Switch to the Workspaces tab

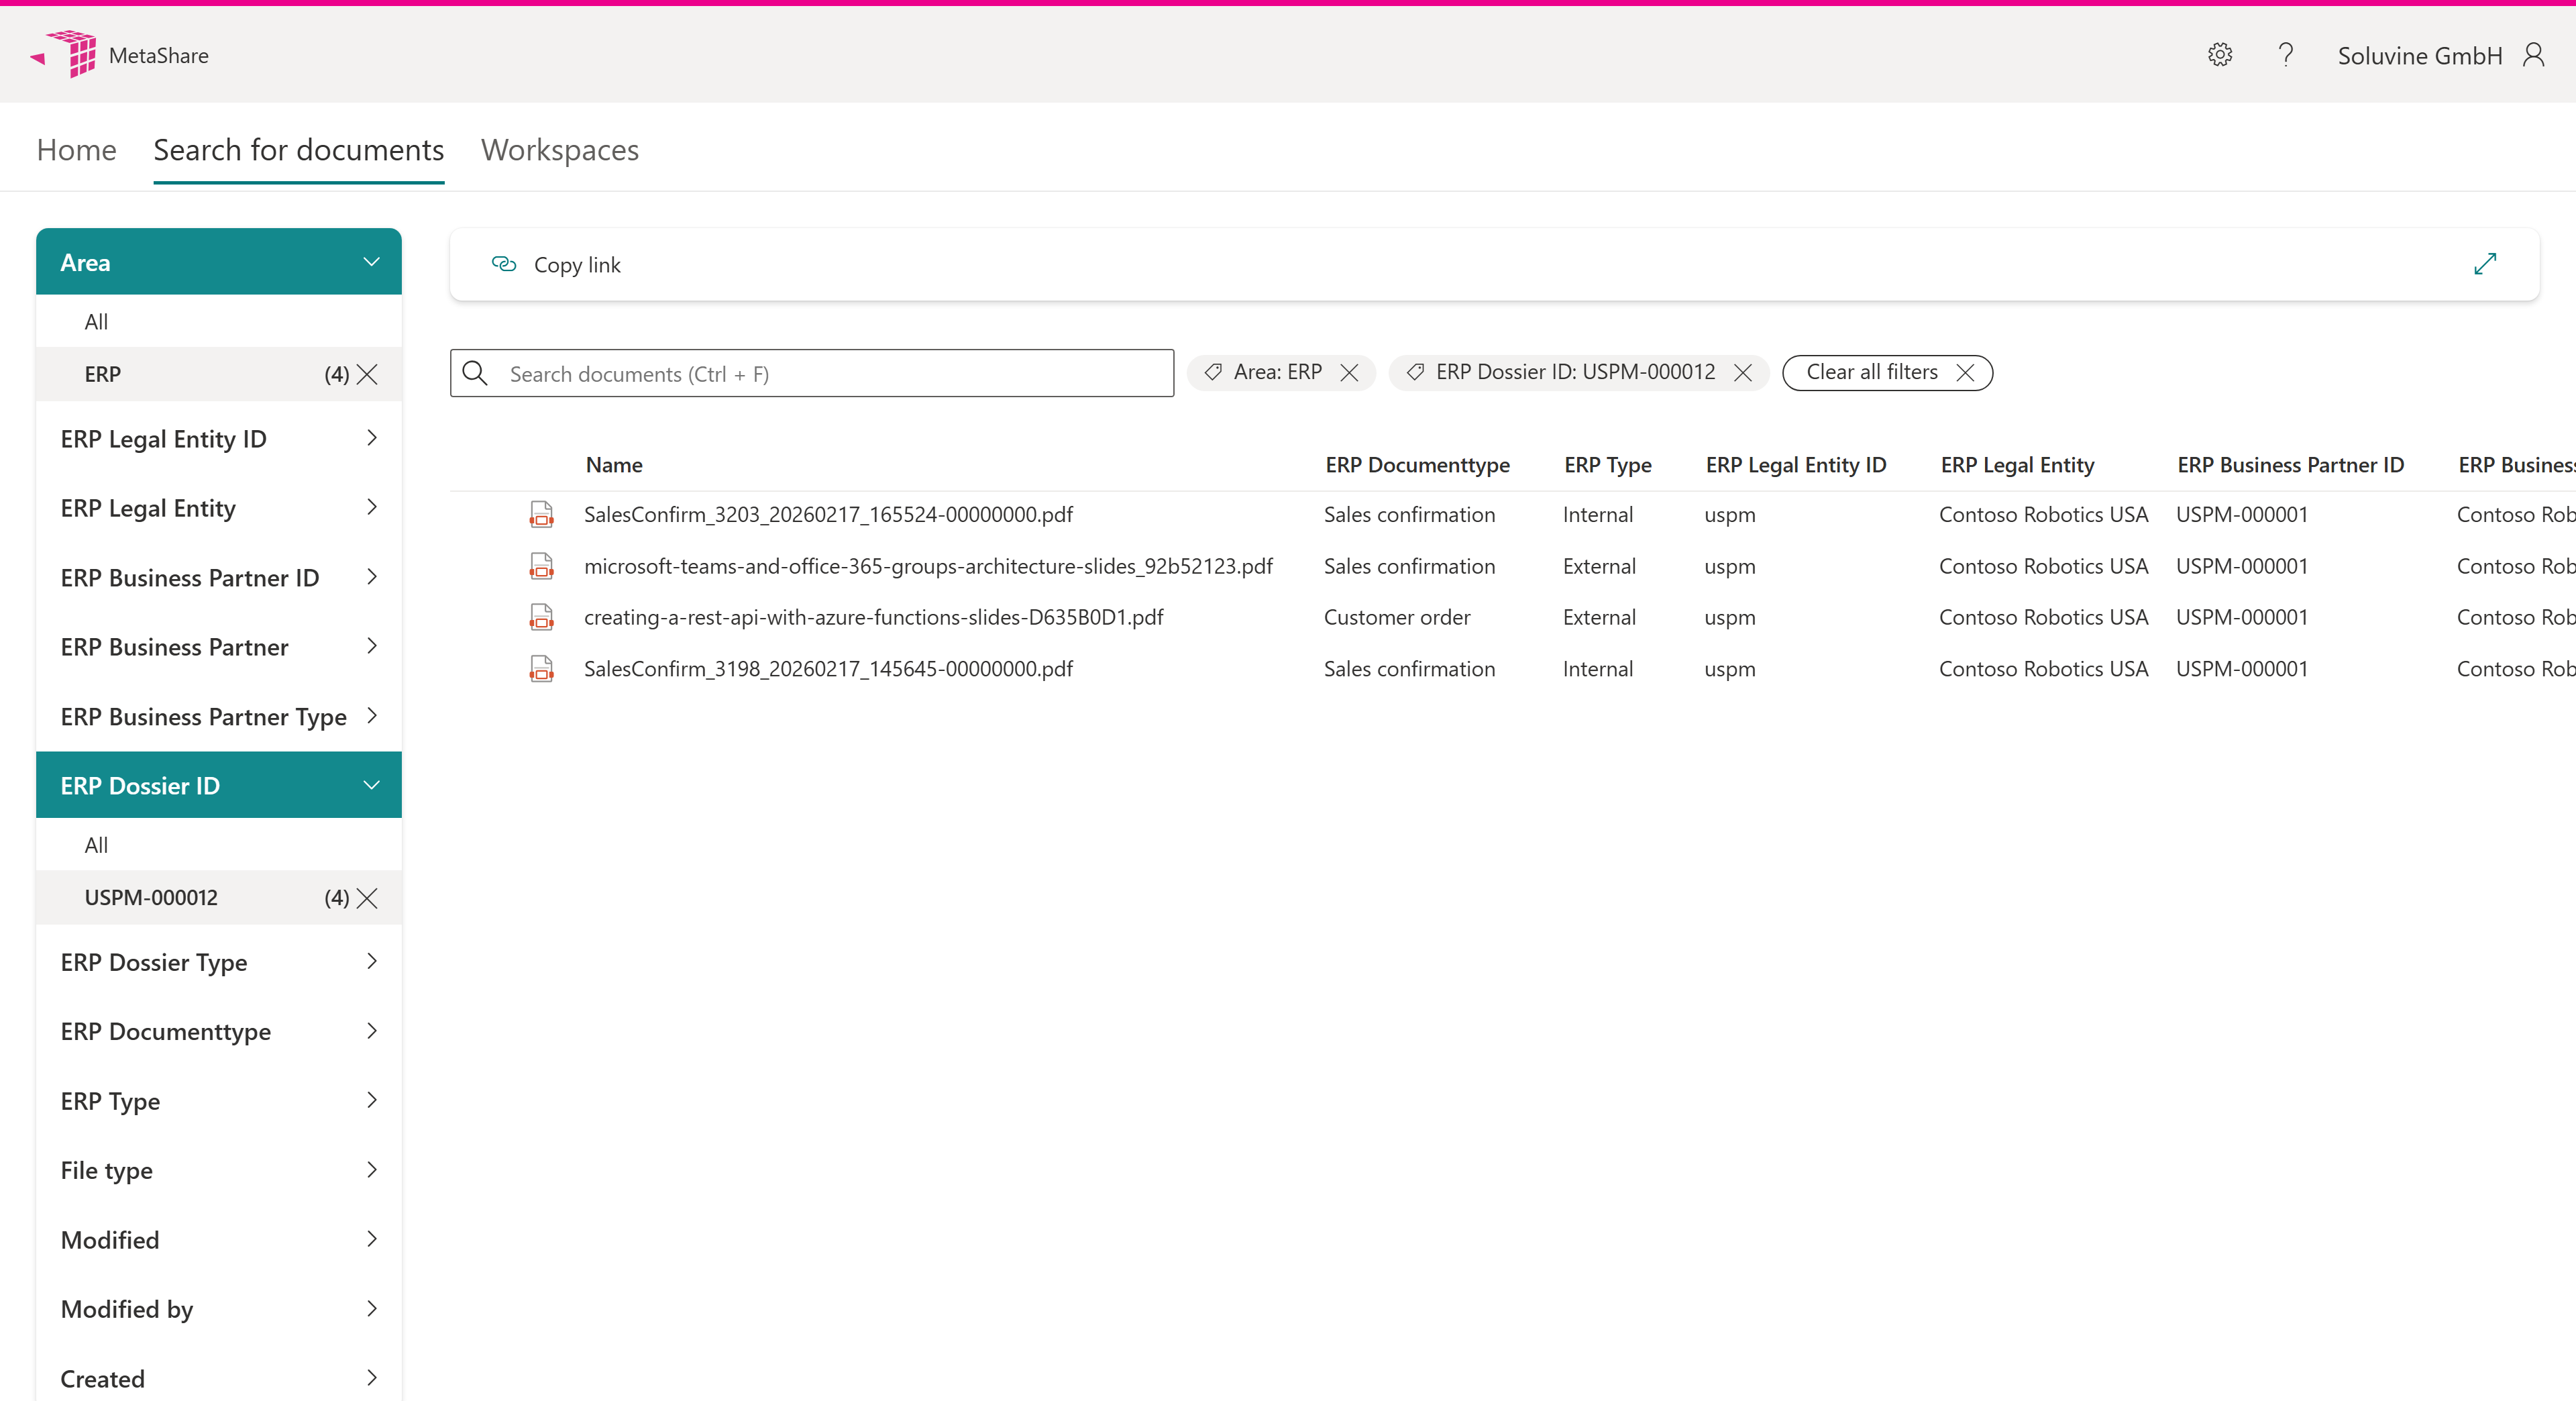559,150
